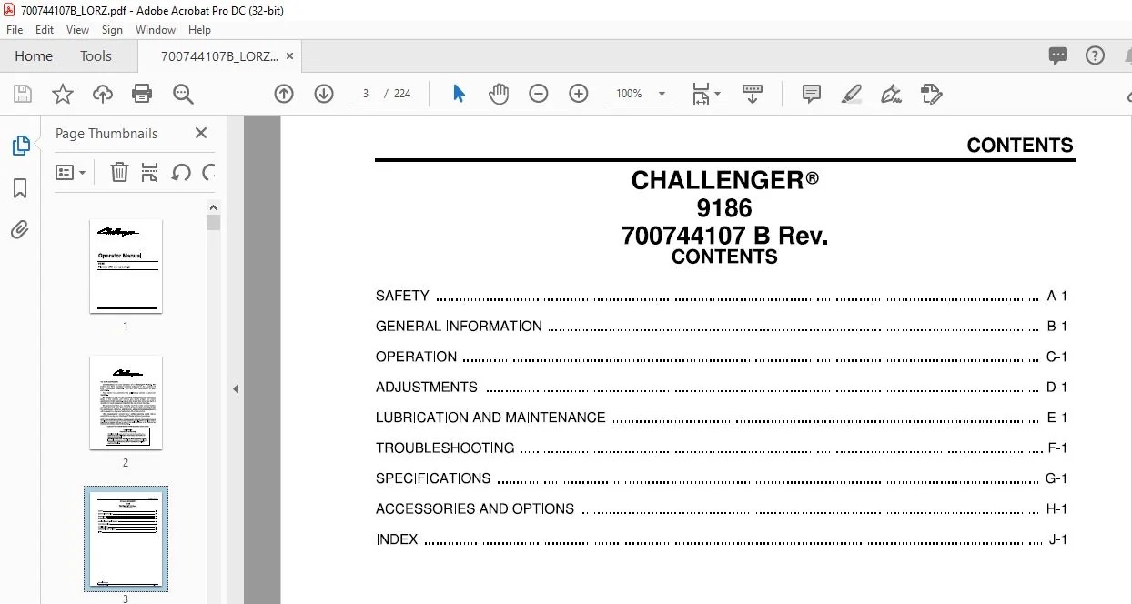Open the stamp tool icon
The image size is (1132, 604).
click(931, 94)
